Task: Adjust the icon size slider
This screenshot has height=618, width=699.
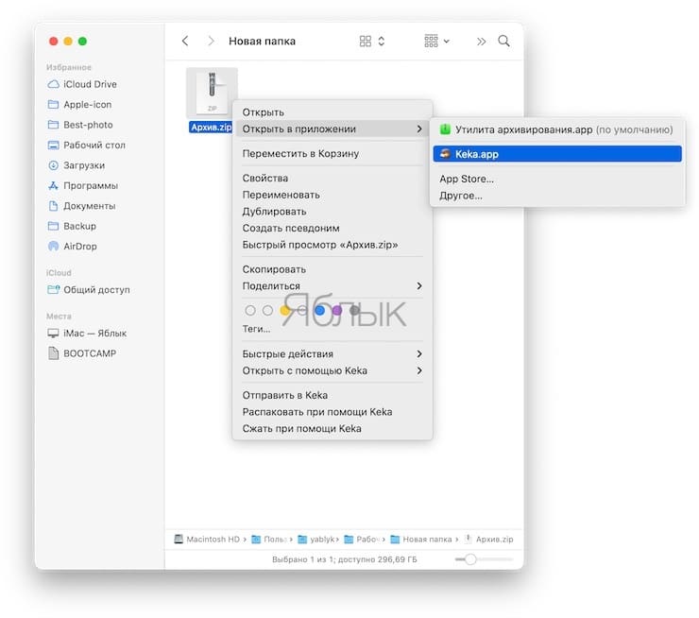Action: click(x=485, y=559)
